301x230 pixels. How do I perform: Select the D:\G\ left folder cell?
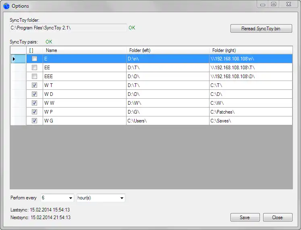tap(168, 112)
